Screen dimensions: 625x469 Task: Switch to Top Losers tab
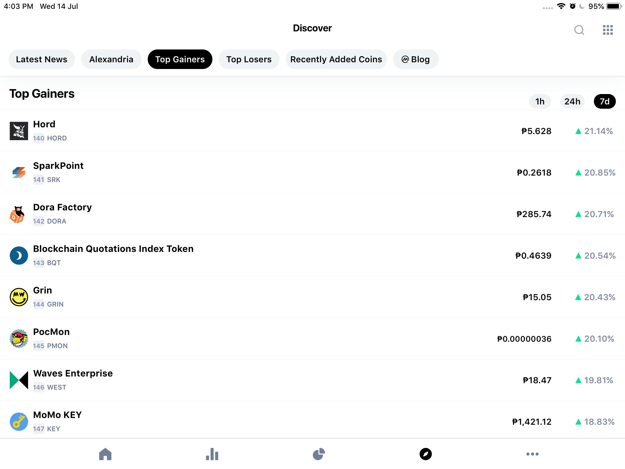249,59
